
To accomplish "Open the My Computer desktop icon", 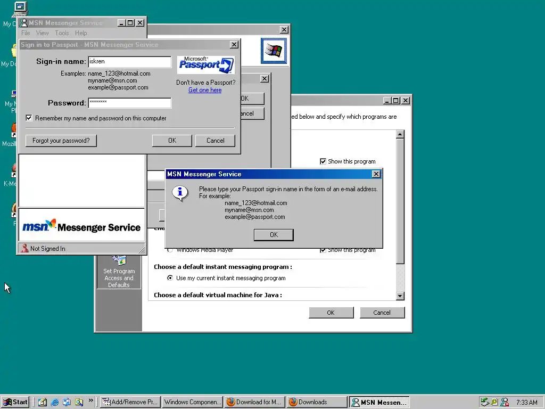I will point(20,9).
